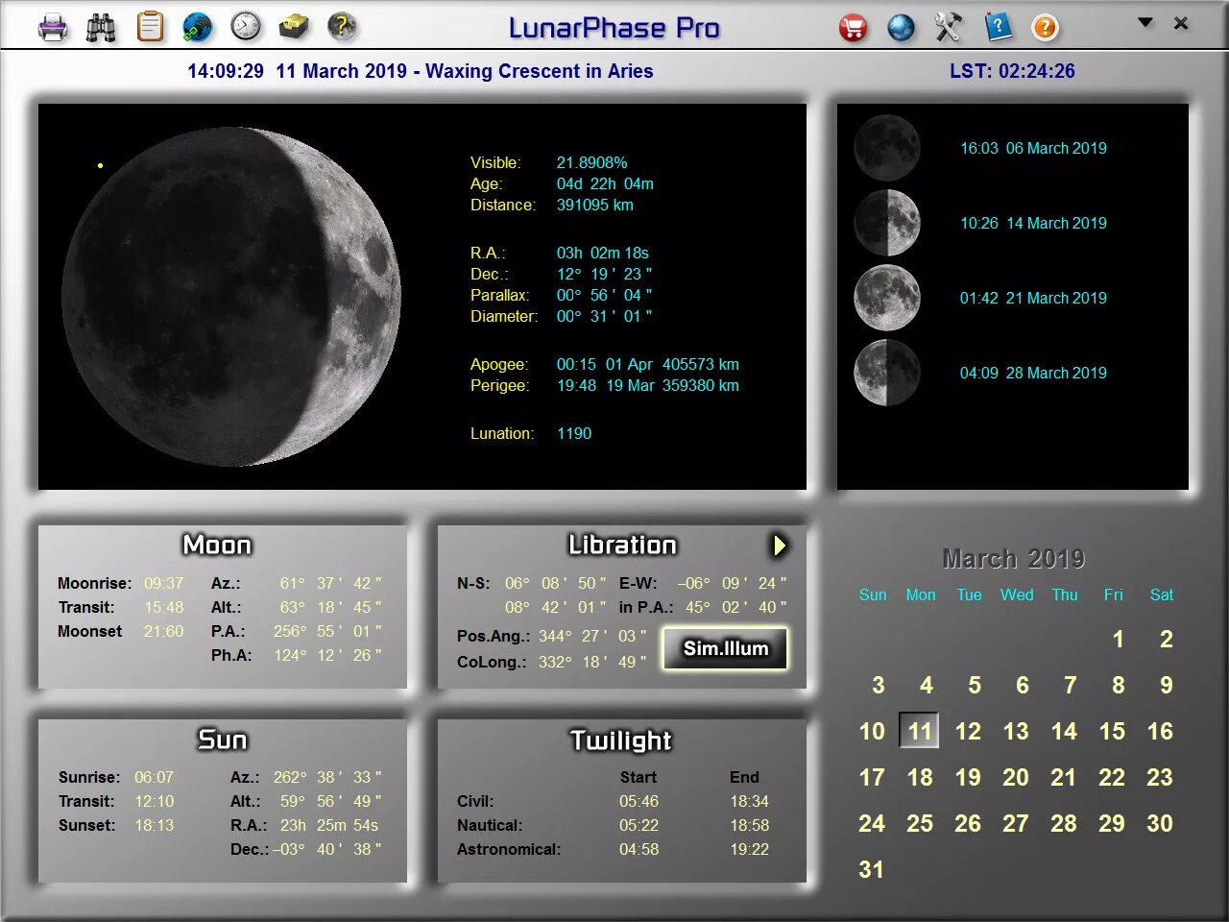1229x922 pixels.
Task: Select day 13 in the calendar
Action: 1016,731
